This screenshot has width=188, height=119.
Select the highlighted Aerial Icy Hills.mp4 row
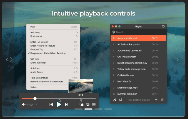(x=139, y=38)
